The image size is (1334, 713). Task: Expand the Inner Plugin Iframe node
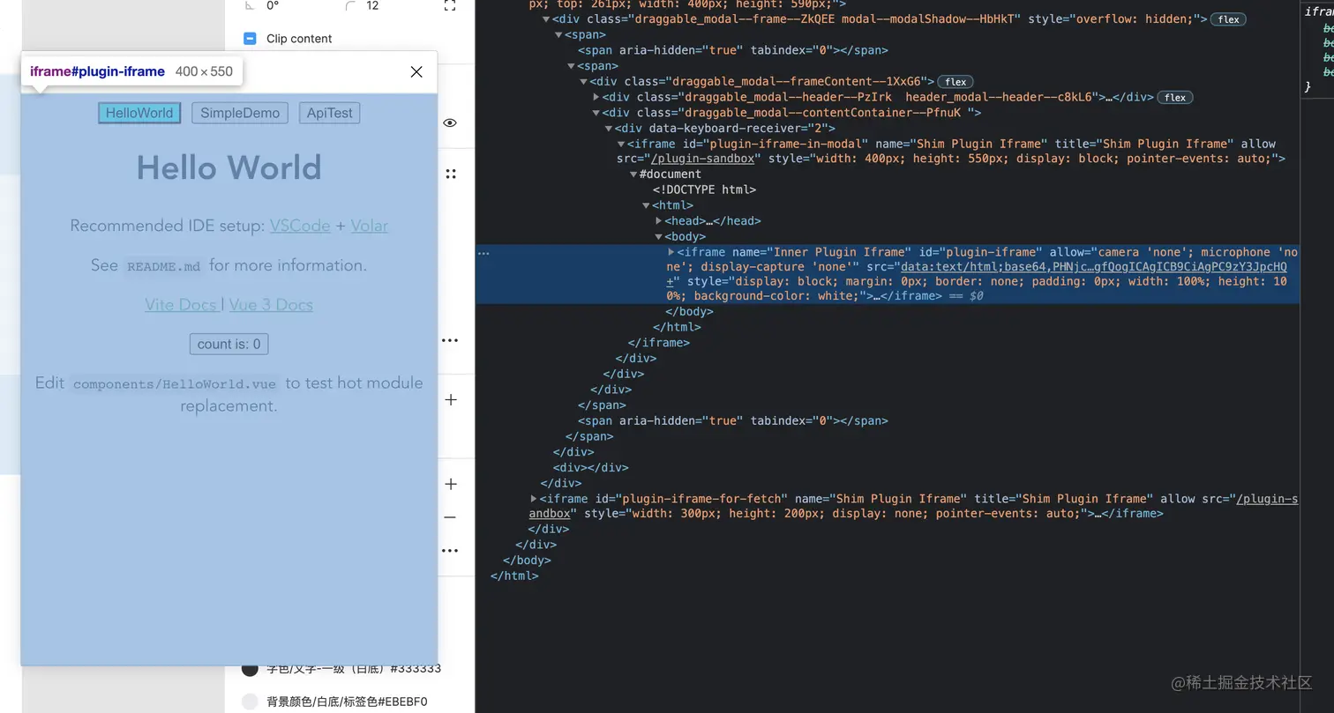pos(671,252)
